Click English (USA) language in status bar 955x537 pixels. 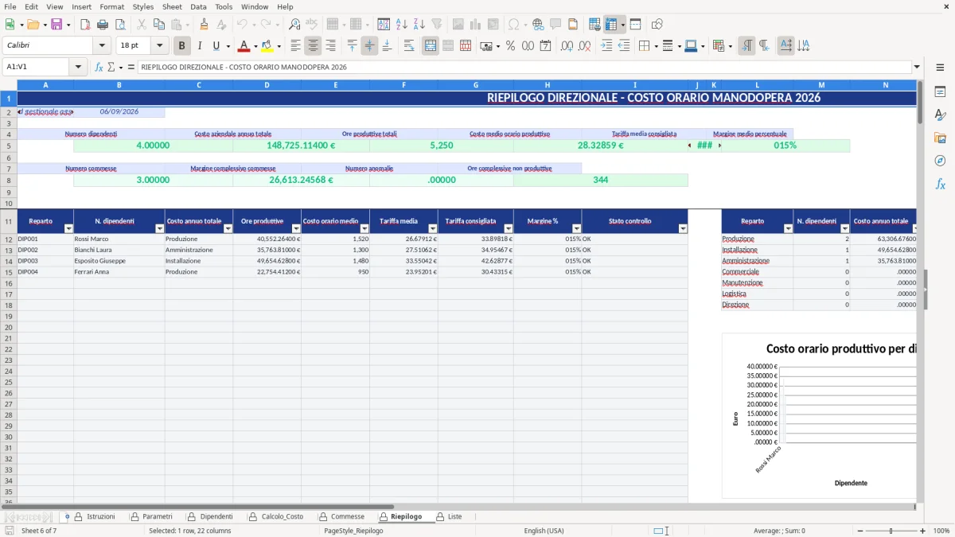[544, 531]
